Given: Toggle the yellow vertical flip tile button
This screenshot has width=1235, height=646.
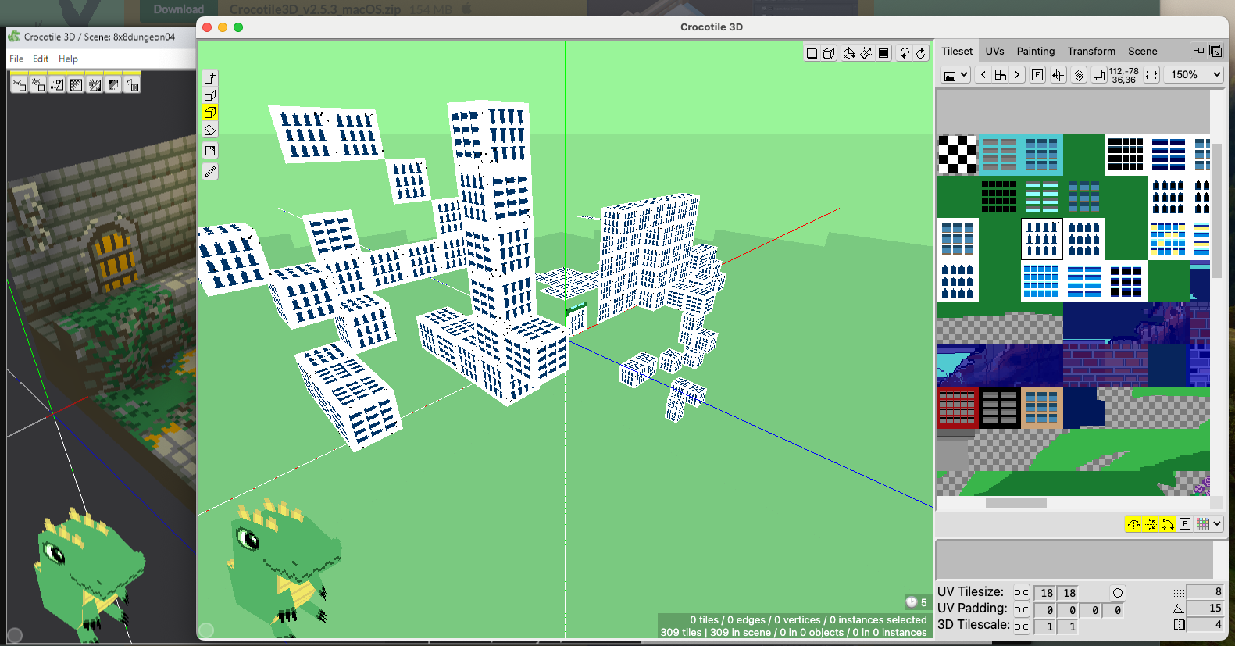Looking at the screenshot, I should (1151, 524).
